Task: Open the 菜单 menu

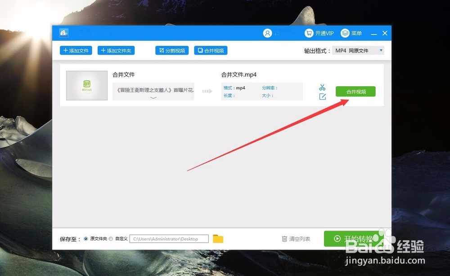Action: 351,33
